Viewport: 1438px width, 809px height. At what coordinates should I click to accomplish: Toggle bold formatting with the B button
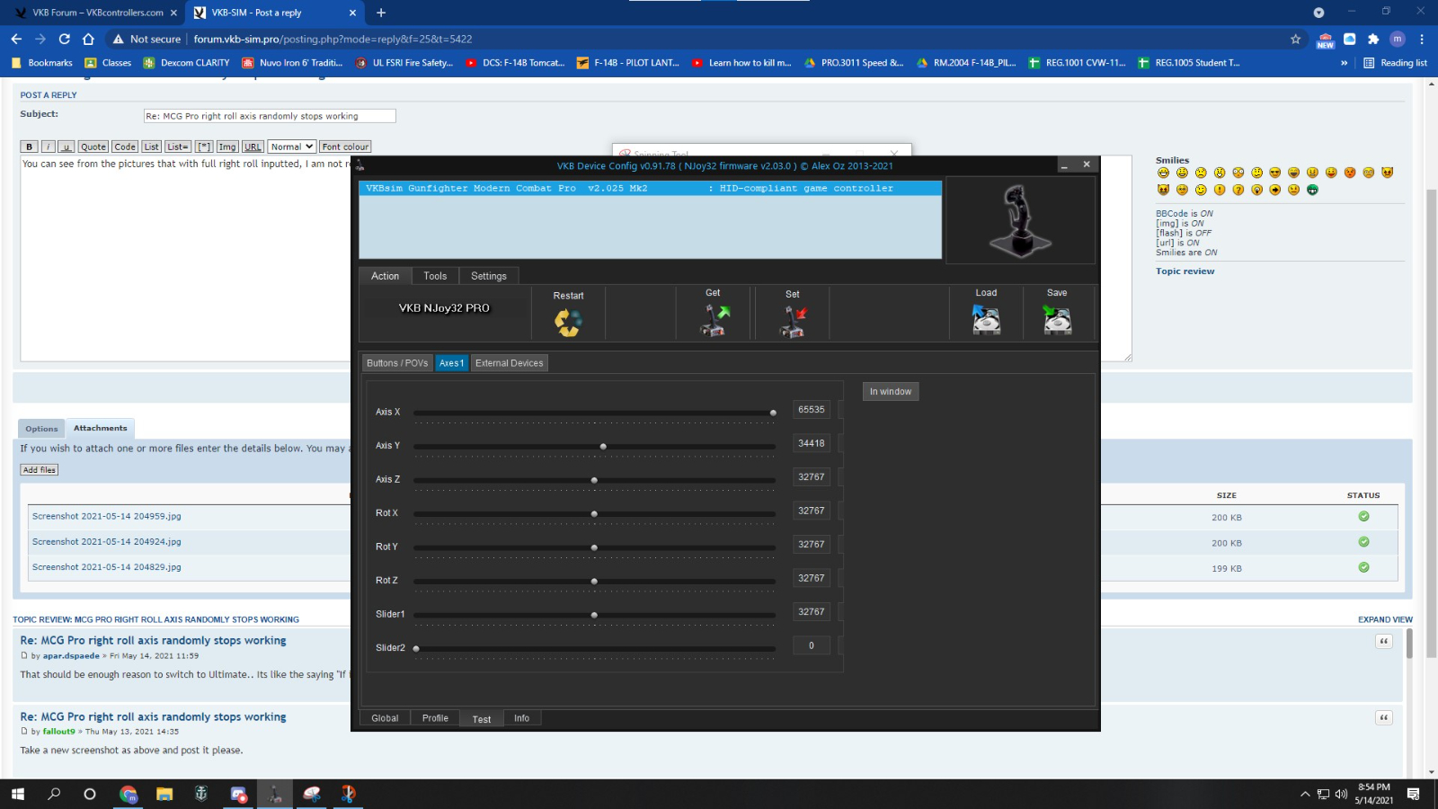(29, 147)
